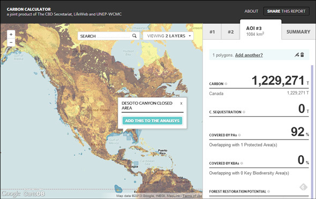Image resolution: width=316 pixels, height=199 pixels.
Task: Open info icon beside FOREST RESTORATION POTENTIAL
Action: 269,192
